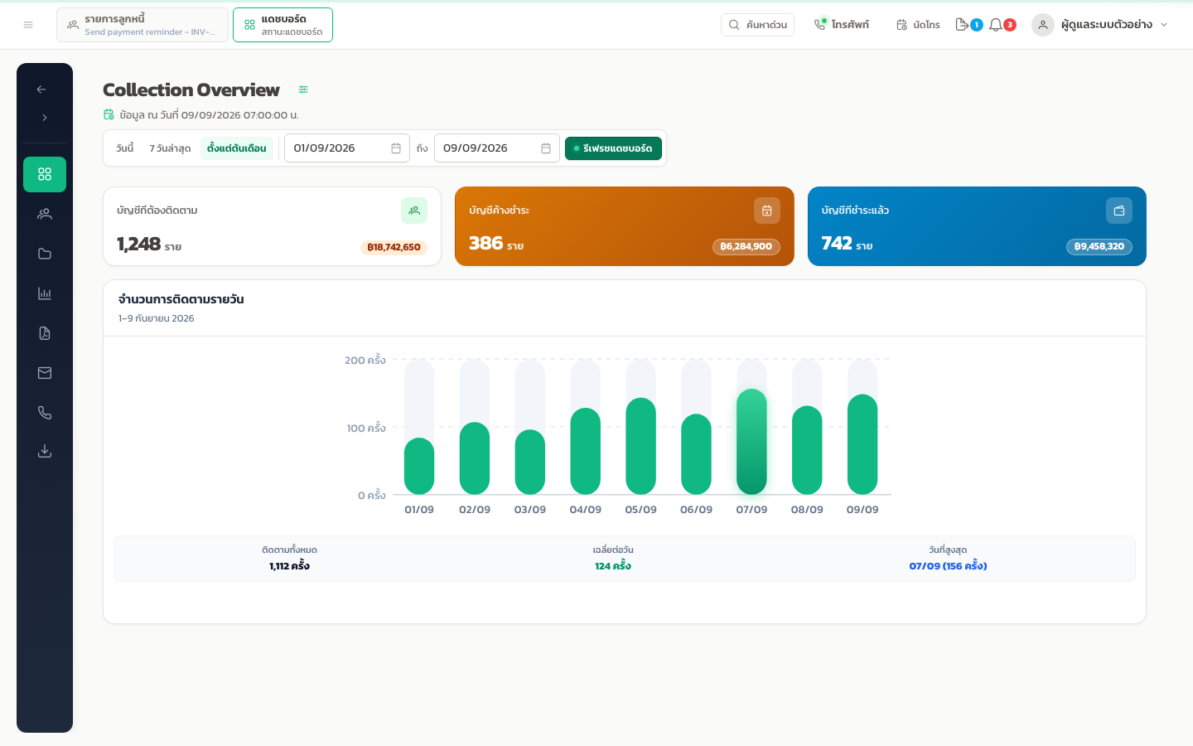Select the 7 วันล่าสุด date range
This screenshot has width=1193, height=746.
coord(170,148)
